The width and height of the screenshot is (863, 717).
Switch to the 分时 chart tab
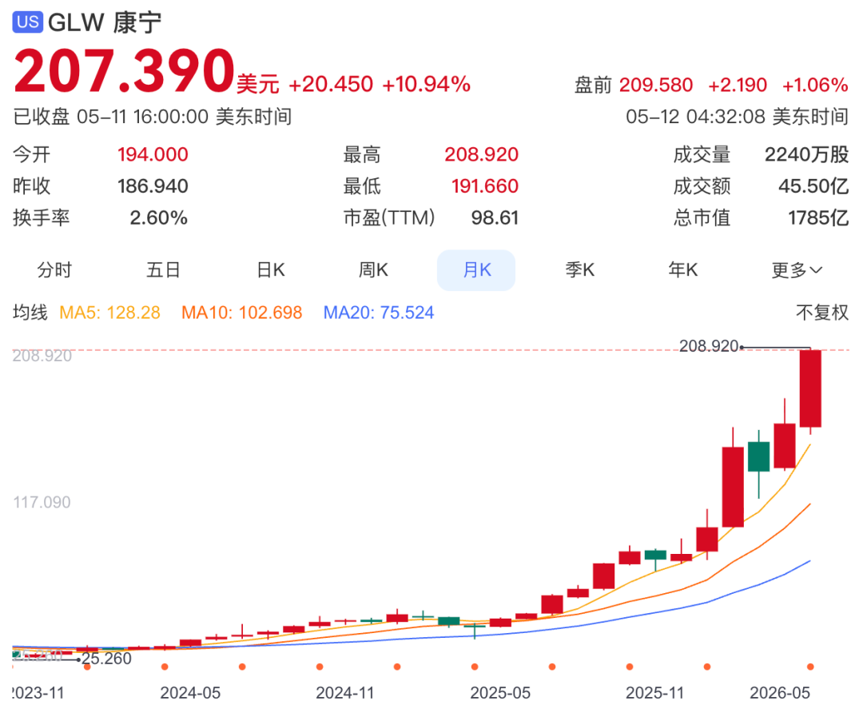[54, 270]
